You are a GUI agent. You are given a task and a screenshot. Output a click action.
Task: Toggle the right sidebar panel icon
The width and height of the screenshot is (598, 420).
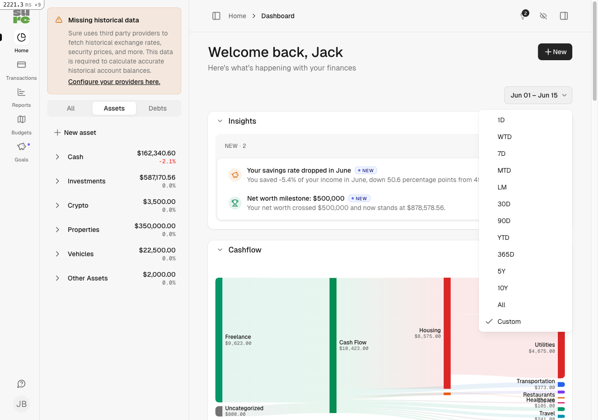[564, 16]
